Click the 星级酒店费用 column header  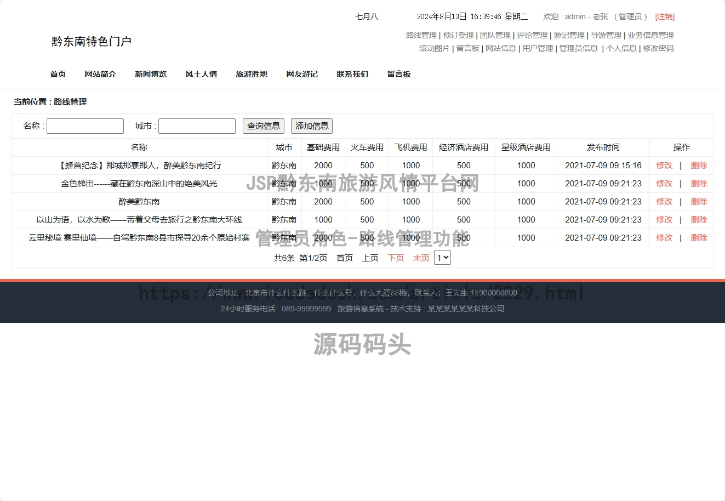[526, 147]
